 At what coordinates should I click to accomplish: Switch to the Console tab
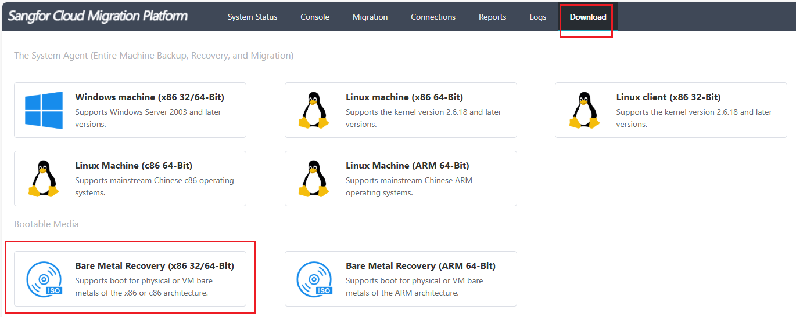[x=315, y=17]
